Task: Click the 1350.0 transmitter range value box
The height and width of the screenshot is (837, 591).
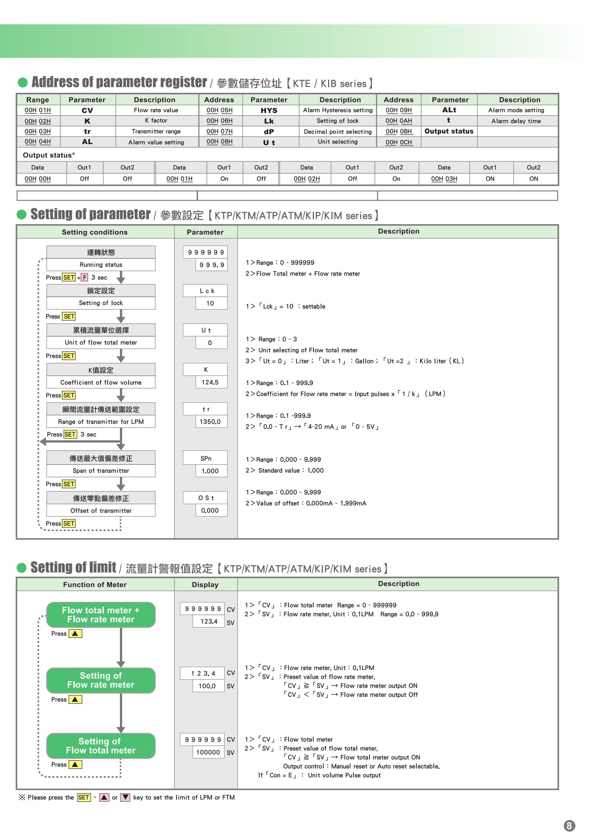Action: pos(211,422)
